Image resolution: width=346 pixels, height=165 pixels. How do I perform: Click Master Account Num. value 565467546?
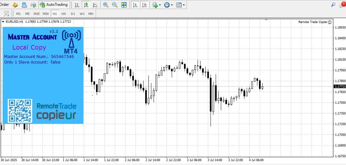62,57
